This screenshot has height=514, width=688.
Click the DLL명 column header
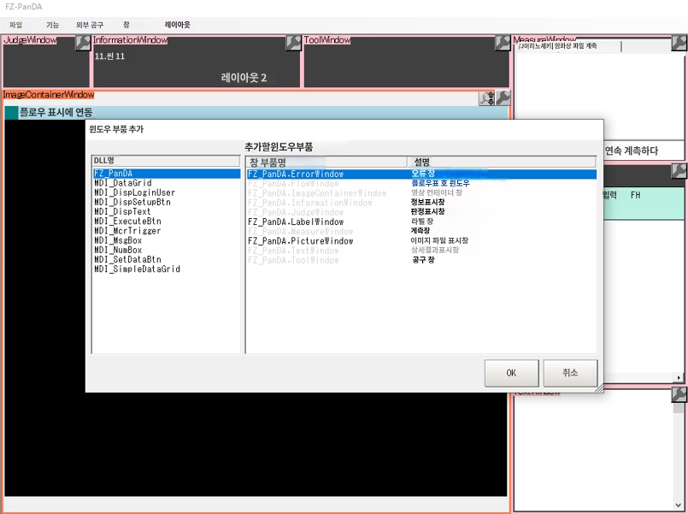(x=167, y=161)
